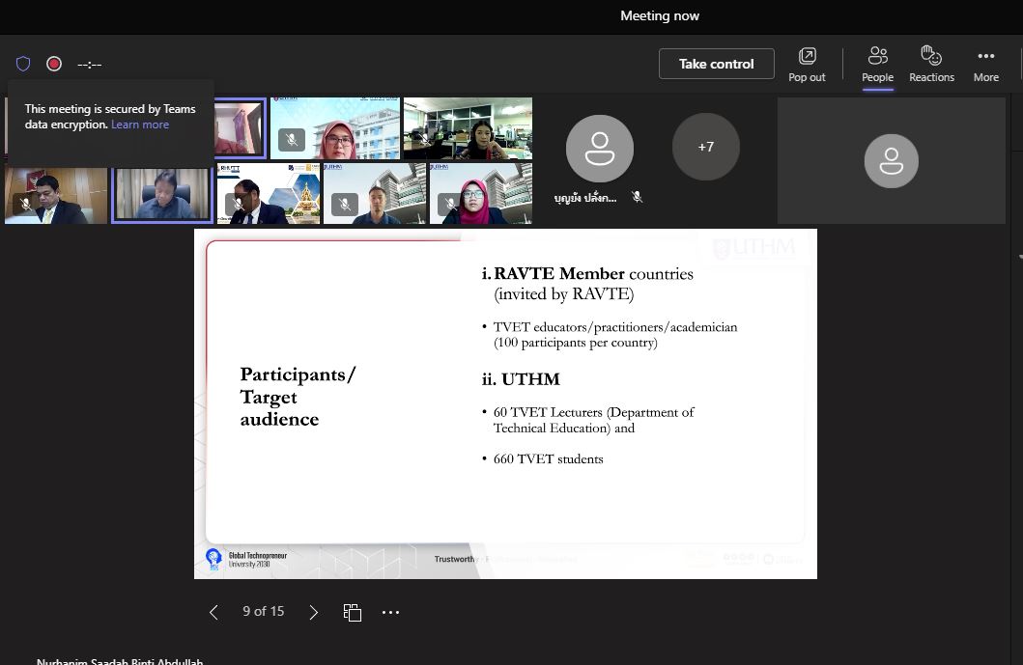Click the 'Participants/ Target audience' slide heading

click(298, 397)
